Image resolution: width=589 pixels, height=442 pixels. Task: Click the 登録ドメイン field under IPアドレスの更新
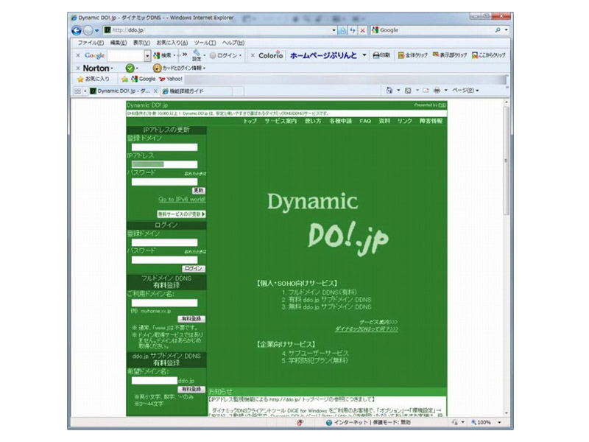click(164, 147)
